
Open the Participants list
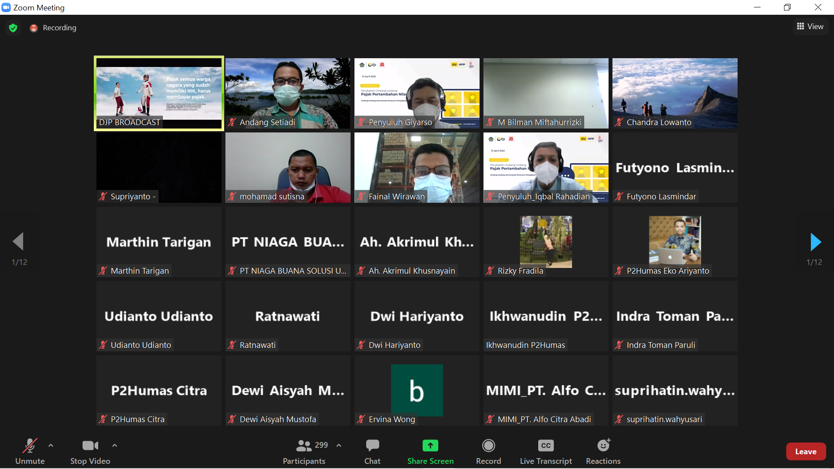(304, 451)
